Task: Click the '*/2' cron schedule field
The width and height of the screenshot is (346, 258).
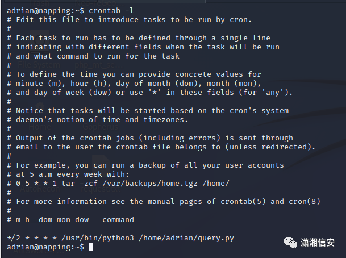Action: pyautogui.click(x=14, y=238)
